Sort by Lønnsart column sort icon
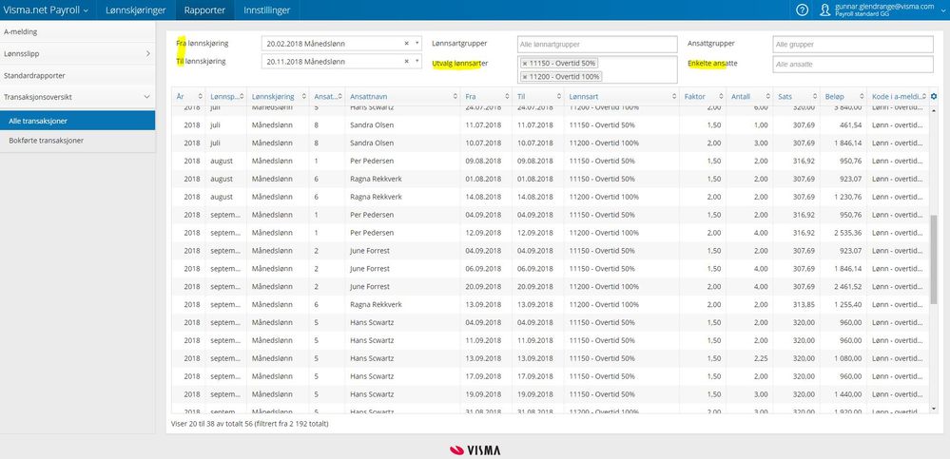 tap(673, 96)
